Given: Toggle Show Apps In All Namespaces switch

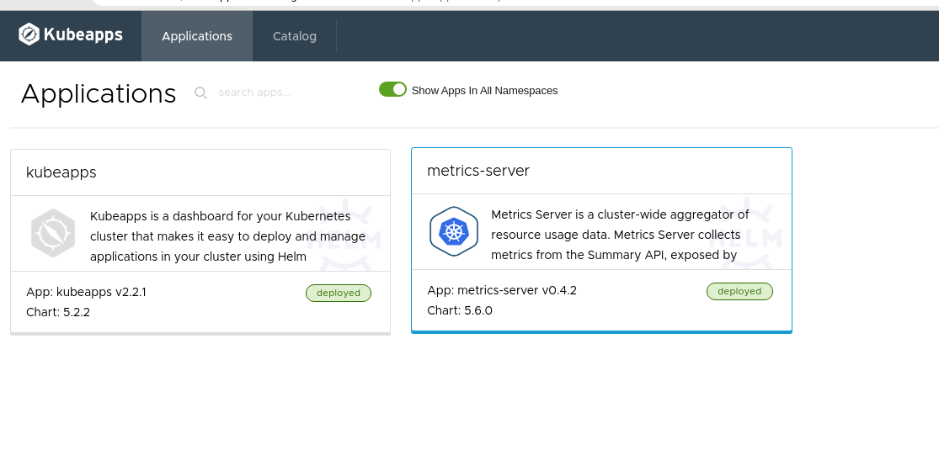Looking at the screenshot, I should [x=392, y=89].
